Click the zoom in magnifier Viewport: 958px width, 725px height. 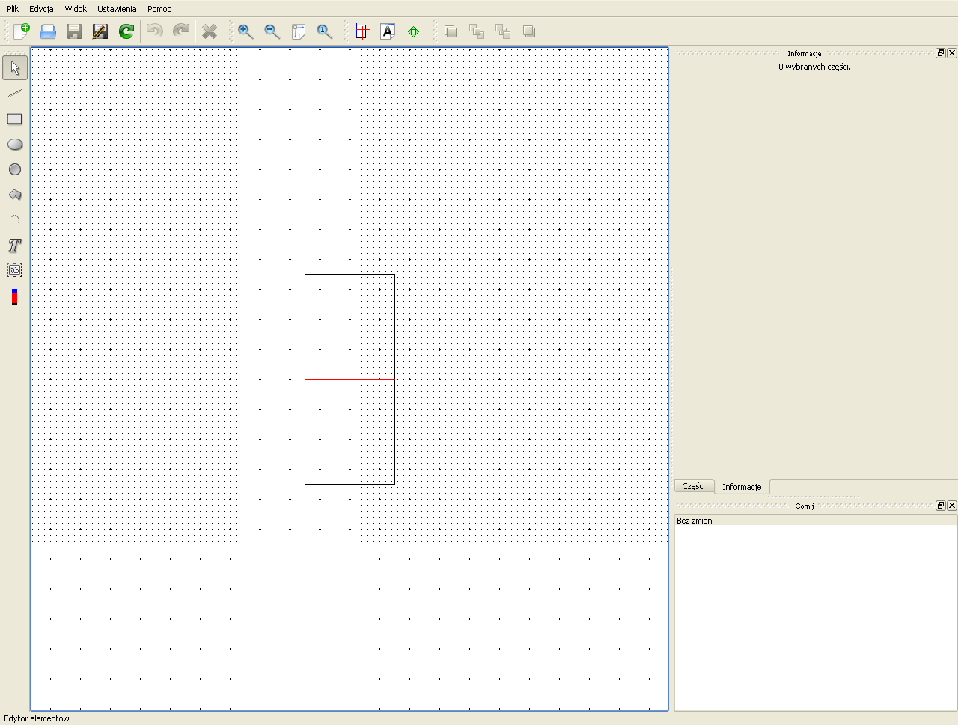[245, 31]
